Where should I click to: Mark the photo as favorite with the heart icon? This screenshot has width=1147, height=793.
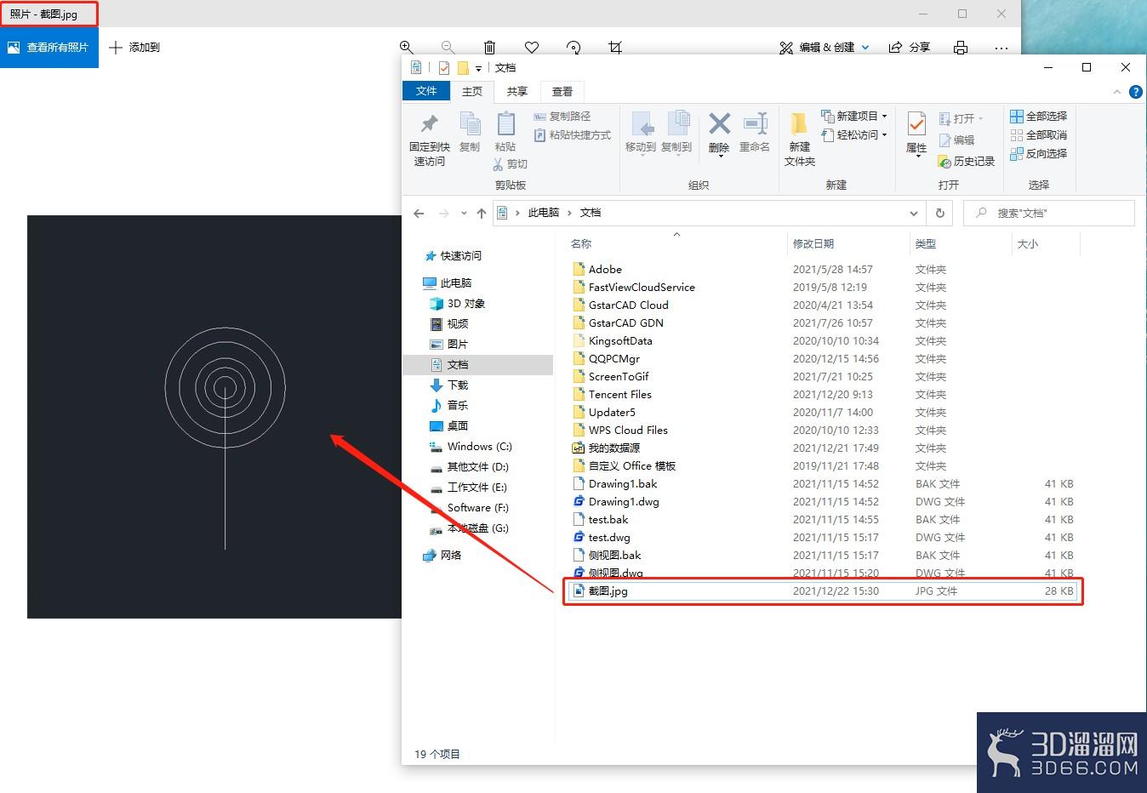pos(532,48)
